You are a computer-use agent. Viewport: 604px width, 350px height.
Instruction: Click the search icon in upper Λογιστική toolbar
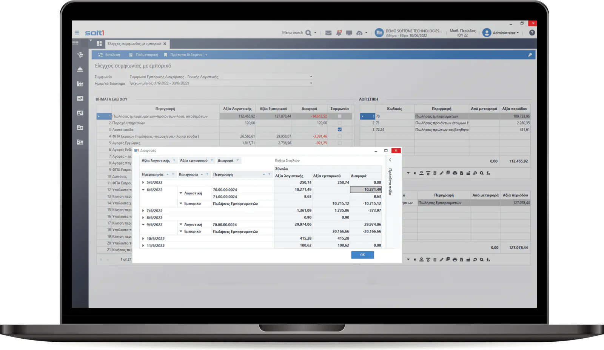[x=482, y=173]
